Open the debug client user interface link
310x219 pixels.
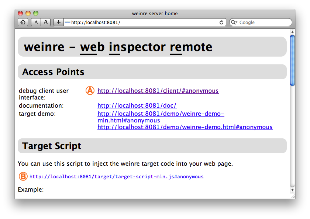[x=158, y=91]
